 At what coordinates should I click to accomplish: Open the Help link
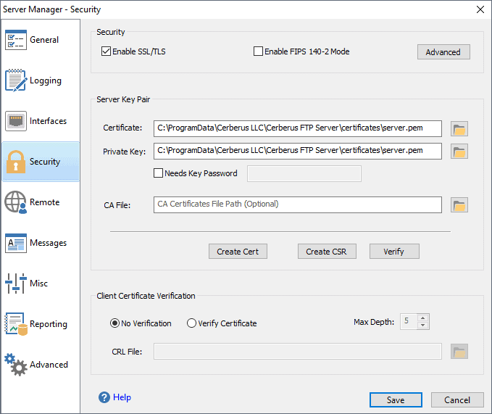122,397
